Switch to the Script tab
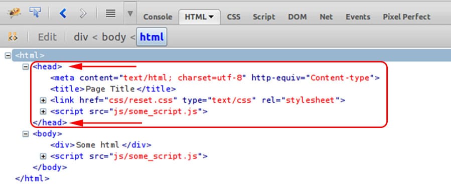The width and height of the screenshot is (451, 191). (264, 17)
